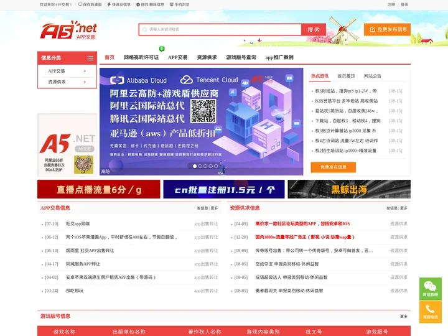
Task: Click 发信息 in APP交易信息 header
Action: coord(202,208)
